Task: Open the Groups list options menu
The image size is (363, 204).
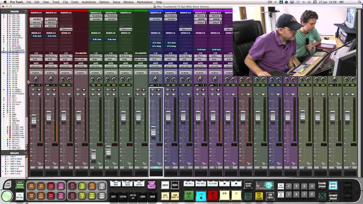Action: tap(26, 153)
